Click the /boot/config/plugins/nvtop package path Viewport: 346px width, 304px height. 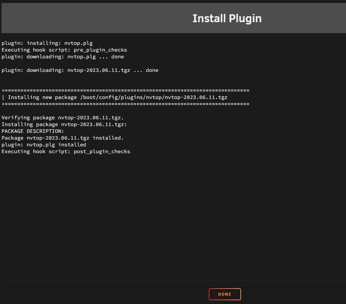click(154, 97)
